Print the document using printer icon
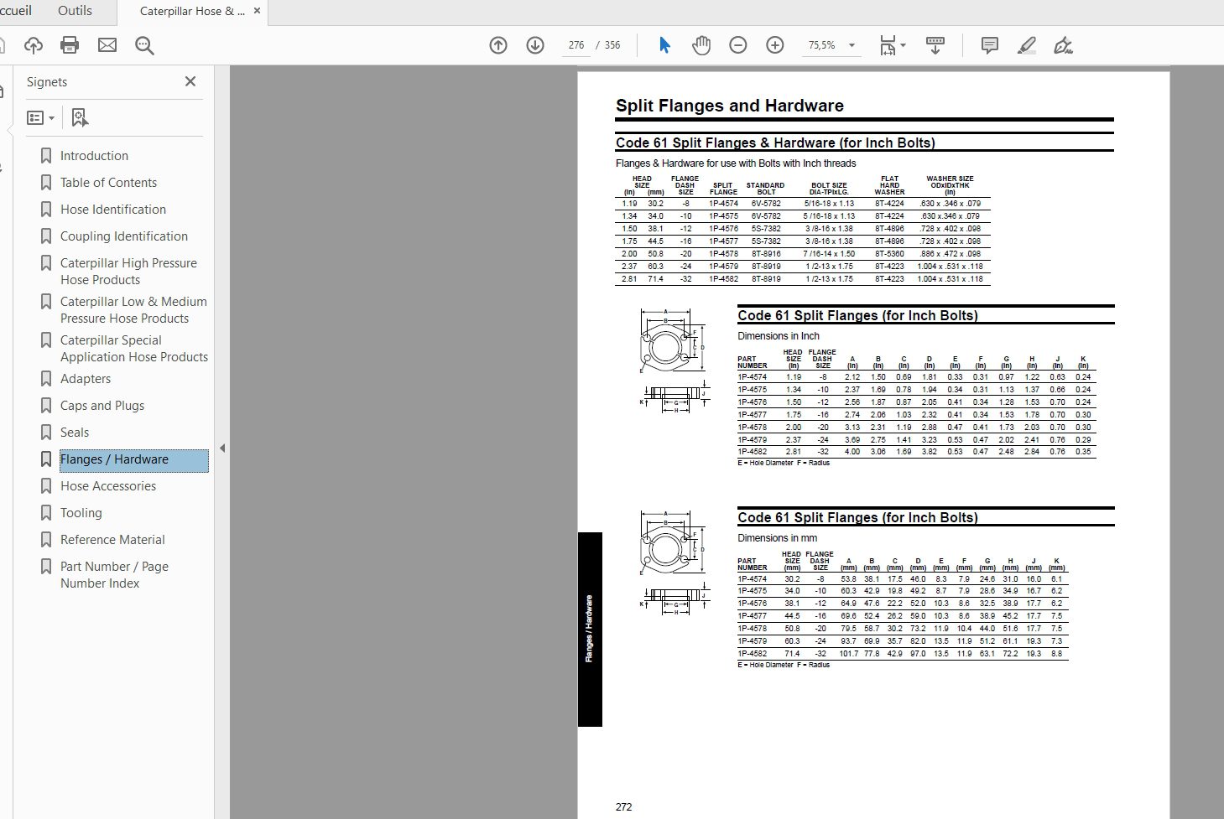The height and width of the screenshot is (819, 1224). point(70,45)
